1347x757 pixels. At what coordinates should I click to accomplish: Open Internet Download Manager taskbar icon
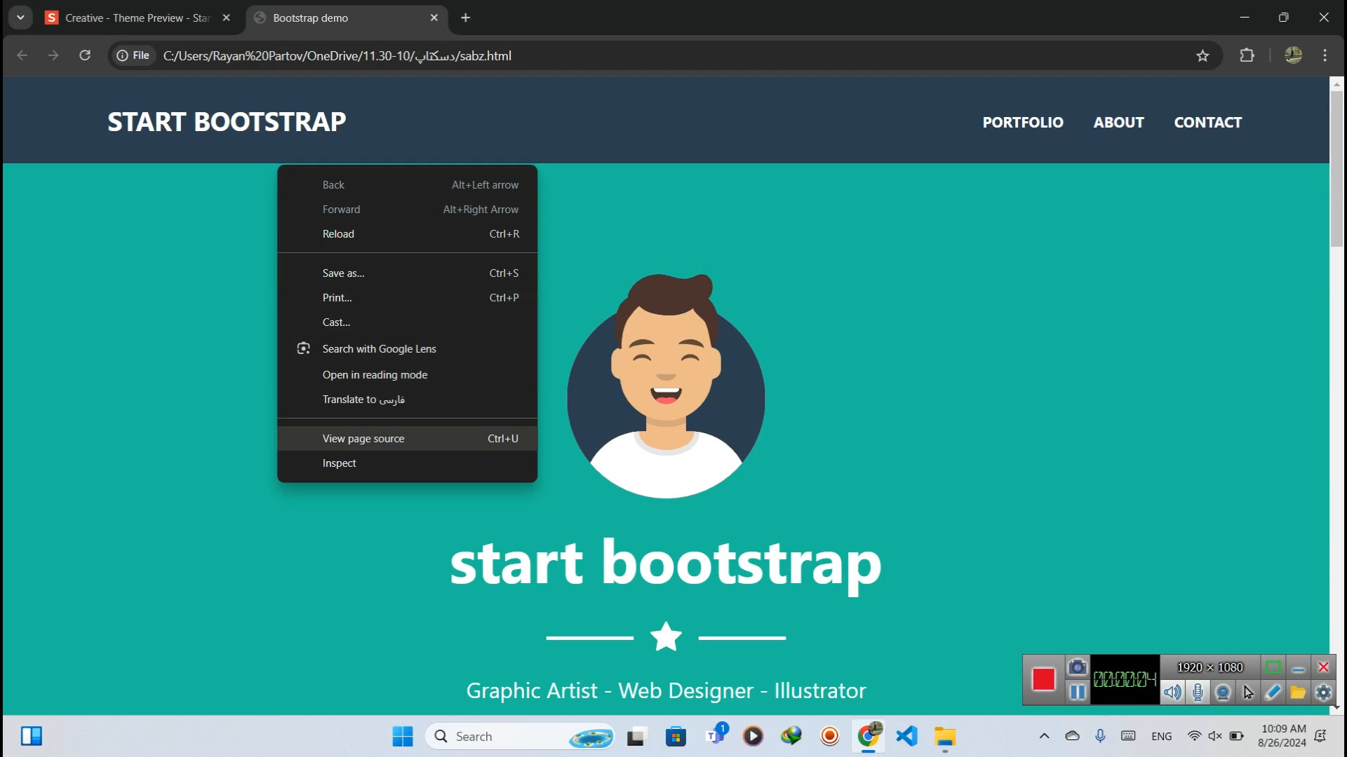791,737
